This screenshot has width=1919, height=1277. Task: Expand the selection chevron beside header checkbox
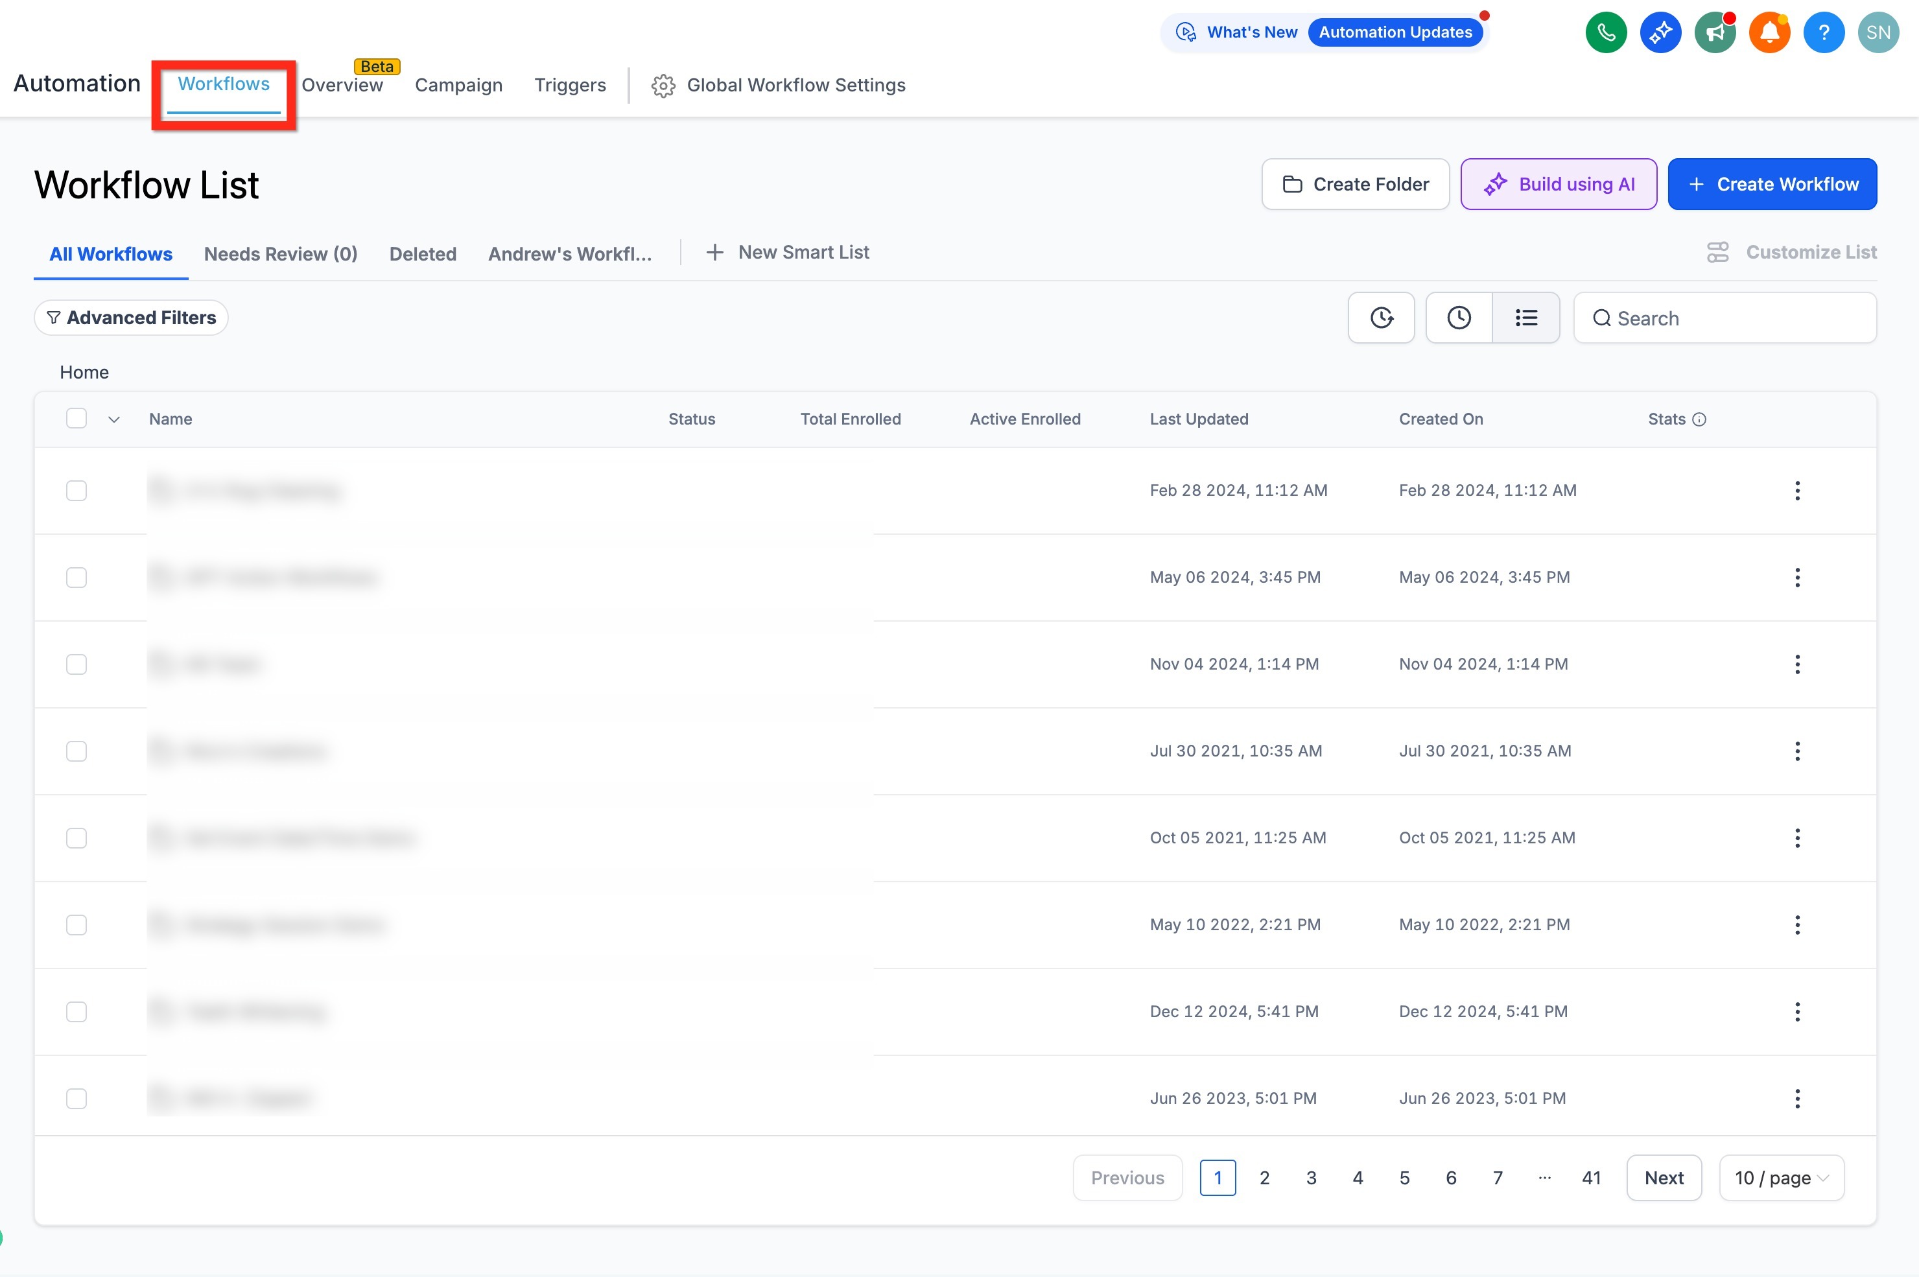[114, 419]
